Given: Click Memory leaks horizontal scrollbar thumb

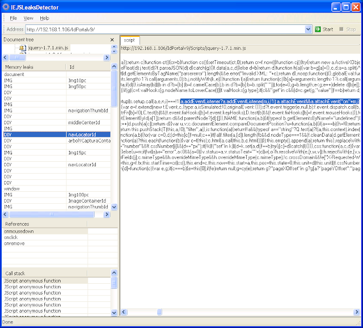Looking at the screenshot, I should pos(52,215).
